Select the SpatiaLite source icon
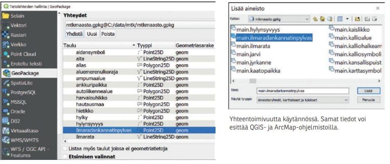Screen dimensions: 390x164 pos(6,82)
